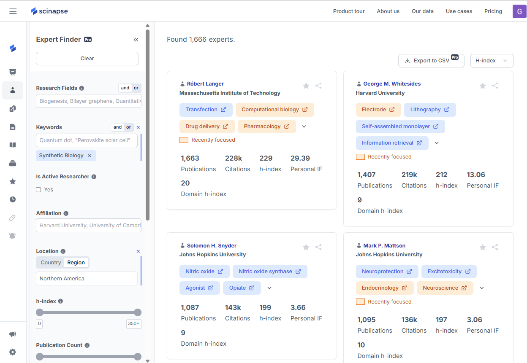Open the Expert Finder person icon in sidebar
This screenshot has width=527, height=363.
[x=13, y=90]
